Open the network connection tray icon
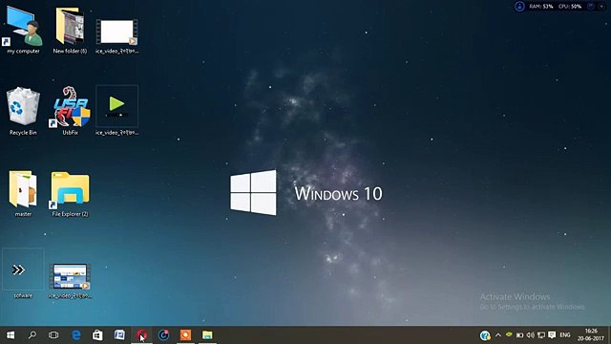 (541, 335)
